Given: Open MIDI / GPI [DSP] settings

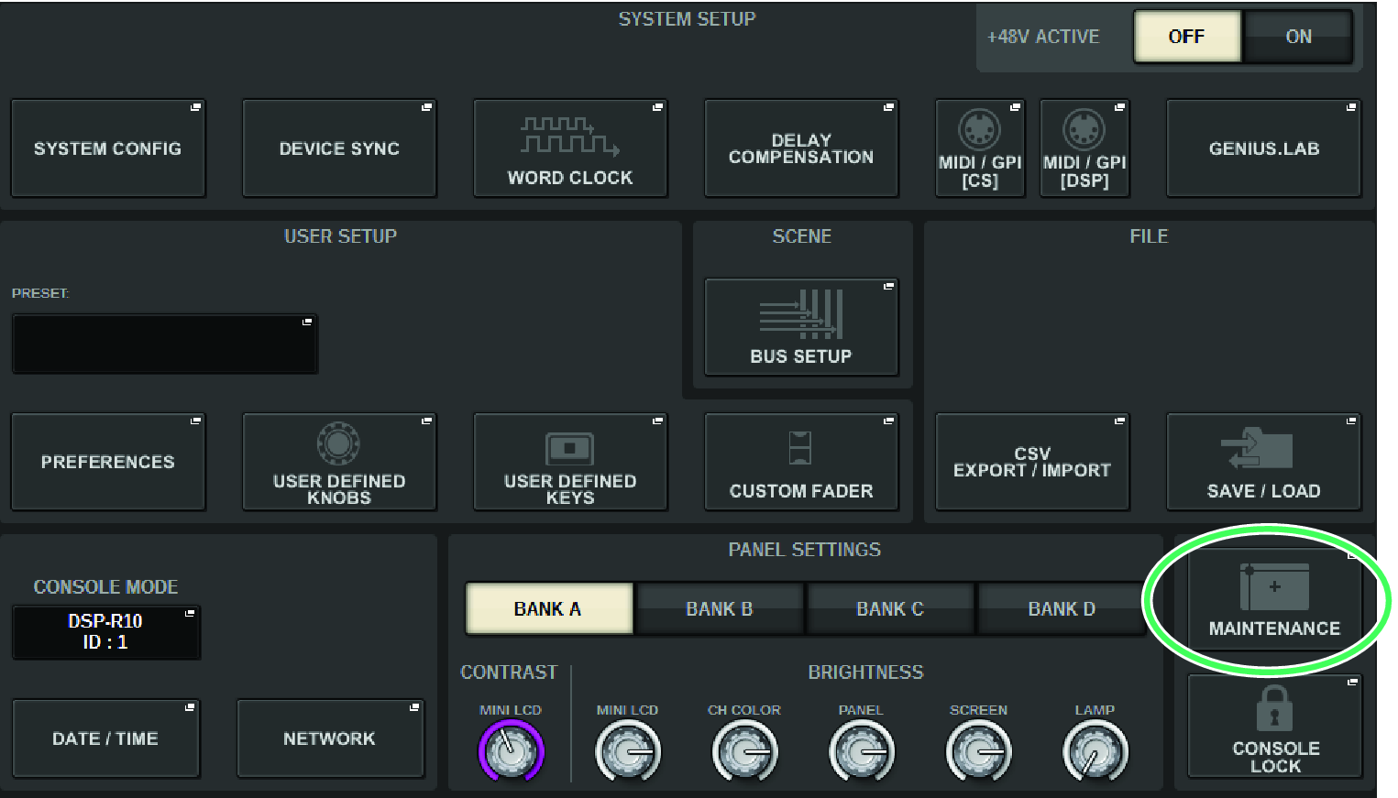Looking at the screenshot, I should pyautogui.click(x=1084, y=148).
